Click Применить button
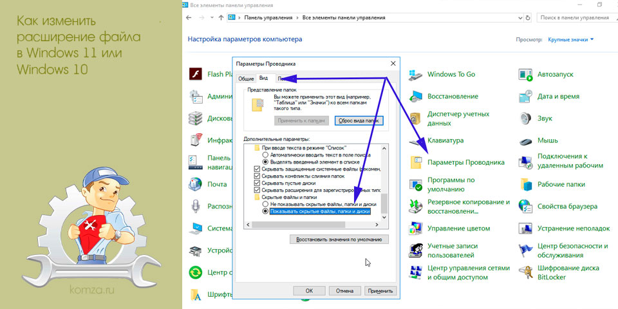The image size is (618, 309). pos(380,291)
